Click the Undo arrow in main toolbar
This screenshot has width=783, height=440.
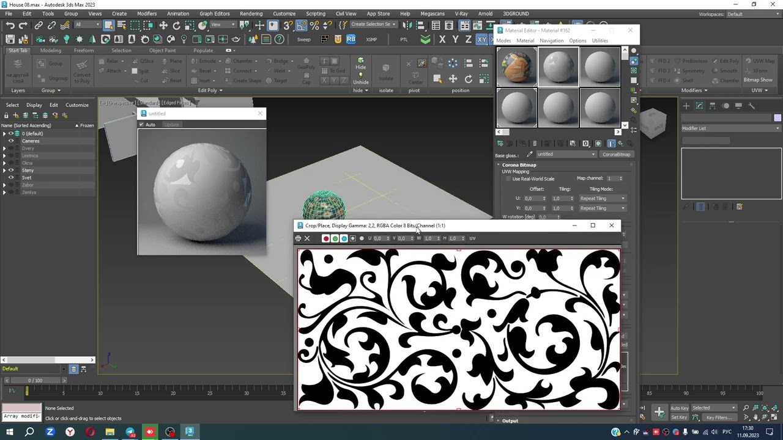pos(10,26)
